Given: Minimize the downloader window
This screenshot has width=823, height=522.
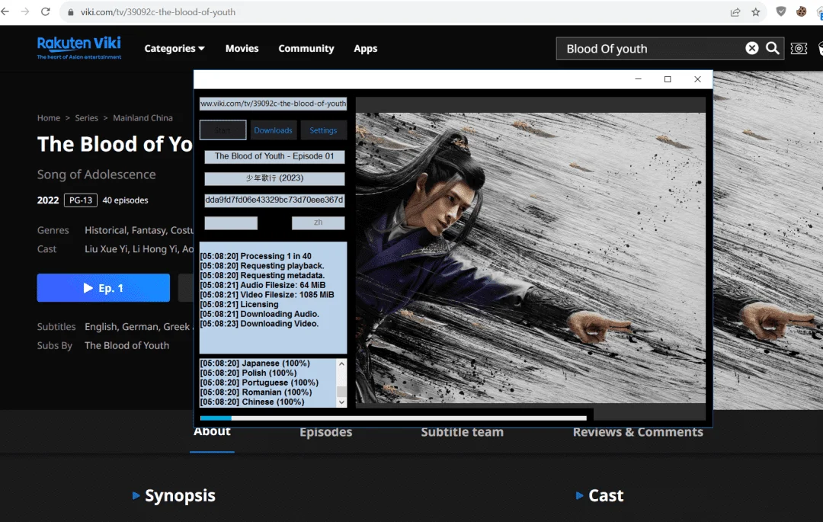Looking at the screenshot, I should tap(639, 79).
